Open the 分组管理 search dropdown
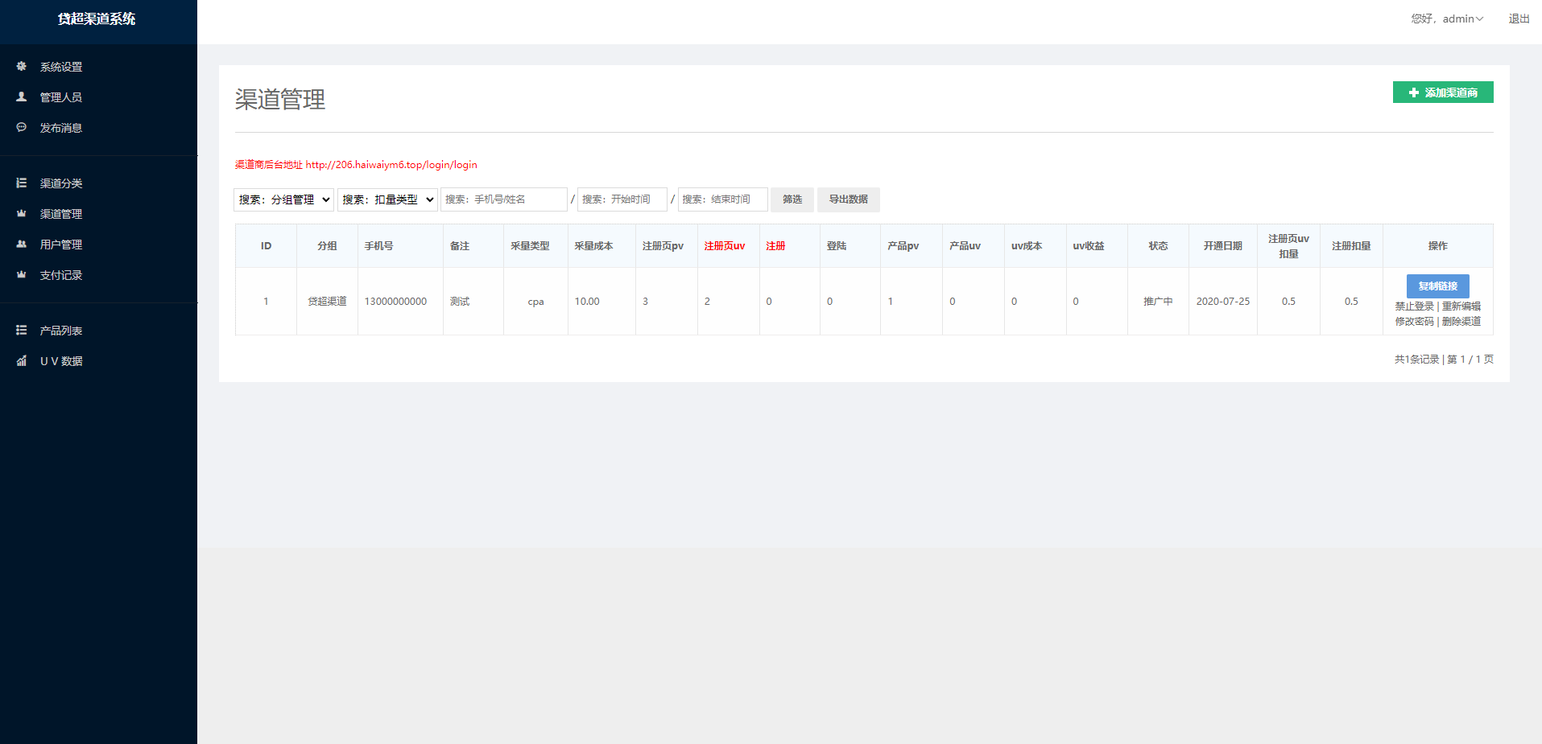The image size is (1542, 744). (x=284, y=199)
